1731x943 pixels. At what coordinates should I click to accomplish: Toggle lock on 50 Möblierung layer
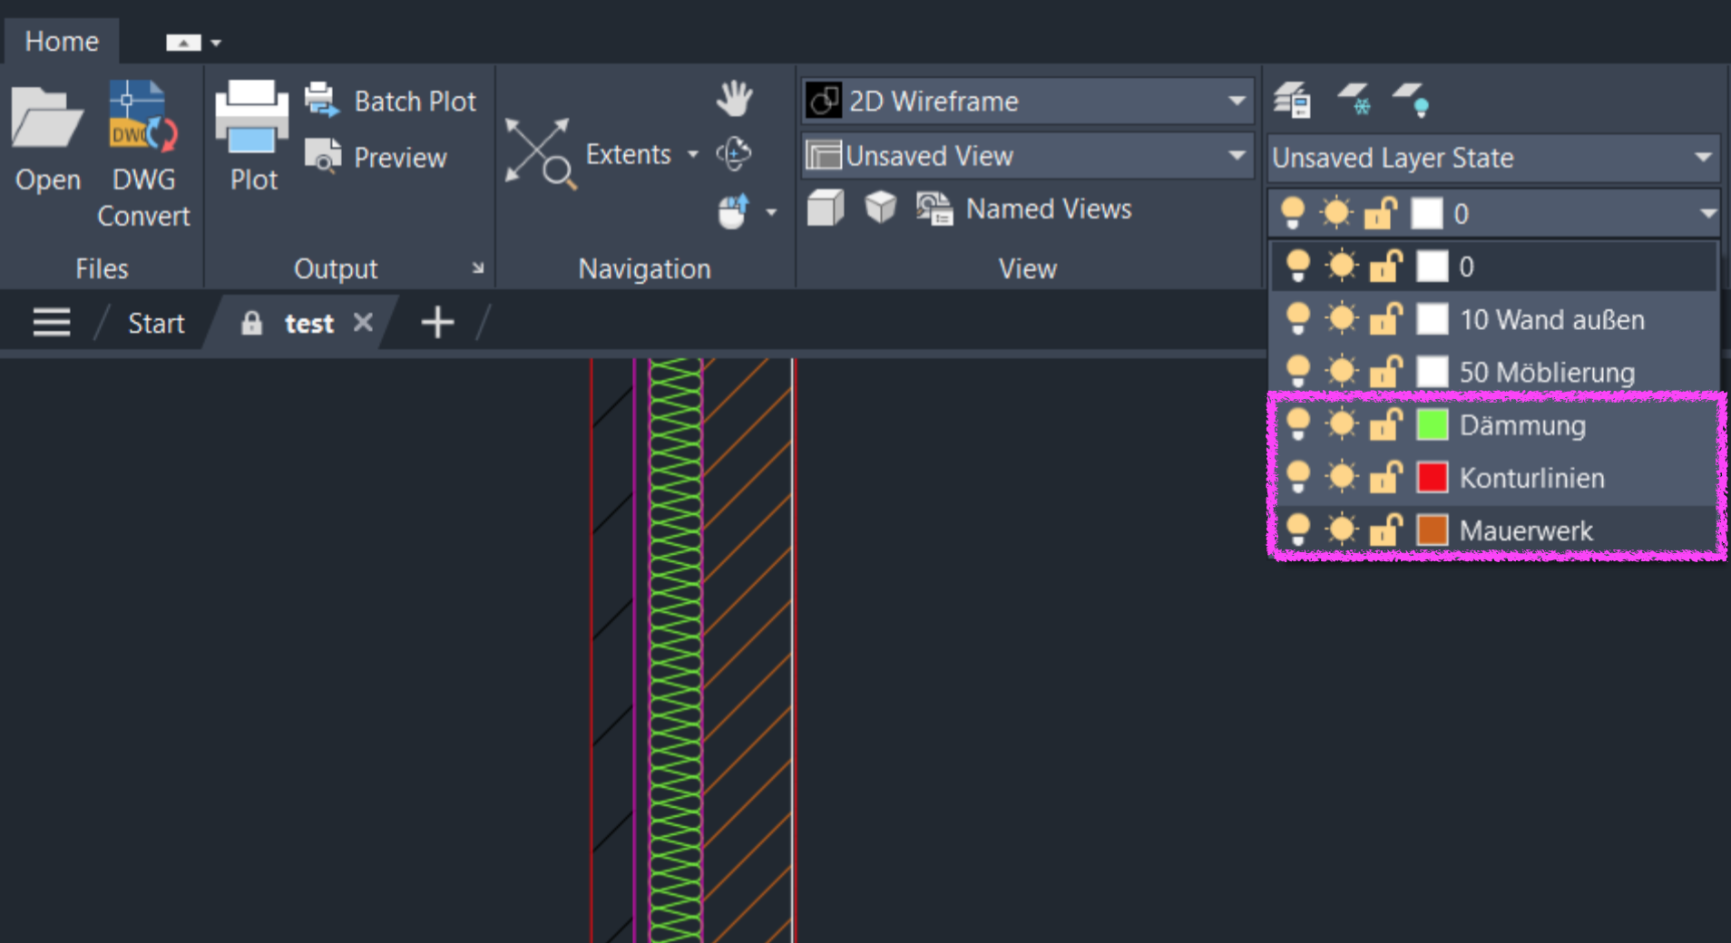(1385, 372)
